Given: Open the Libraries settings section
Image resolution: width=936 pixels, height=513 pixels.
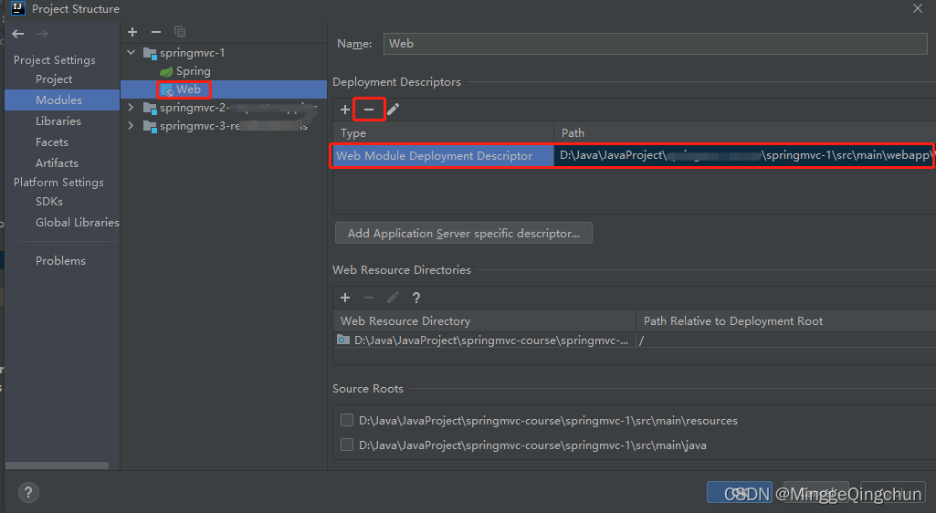Looking at the screenshot, I should 58,121.
